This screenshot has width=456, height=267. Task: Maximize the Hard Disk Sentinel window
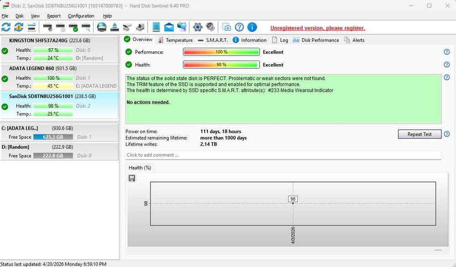click(x=429, y=5)
